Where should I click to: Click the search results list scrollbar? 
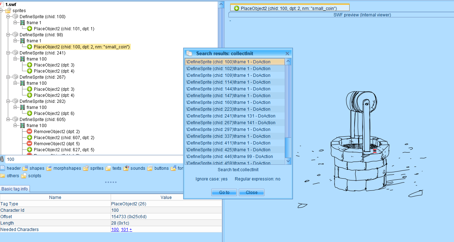(x=288, y=112)
